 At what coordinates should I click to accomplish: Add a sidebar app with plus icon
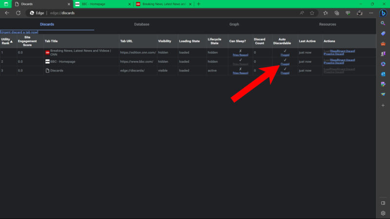pyautogui.click(x=383, y=106)
